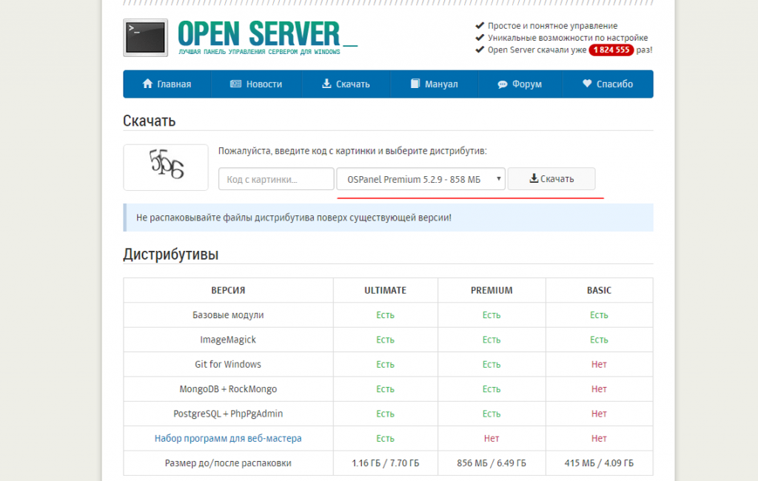Open the Новости menu item
Screen dimensions: 758x481
coord(256,84)
